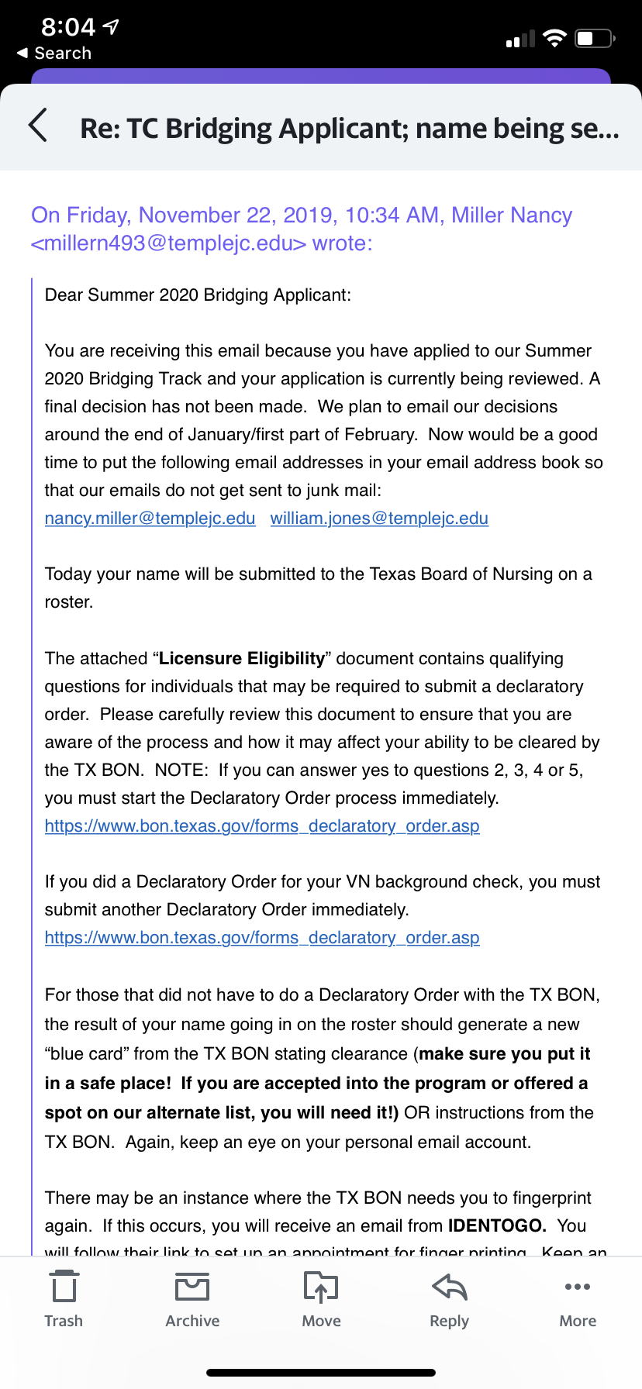Open second bon.texas.gov declaratory order link
Screen dimensions: 642x1389
tap(262, 938)
